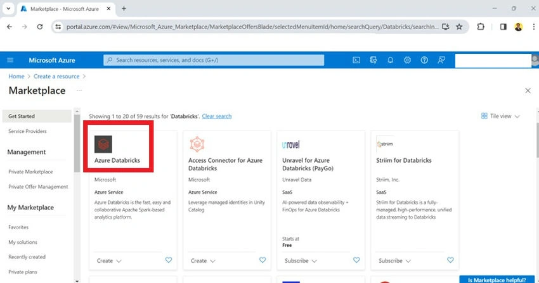The image size is (539, 283).
Task: Go to Home breadcrumb
Action: click(x=16, y=76)
